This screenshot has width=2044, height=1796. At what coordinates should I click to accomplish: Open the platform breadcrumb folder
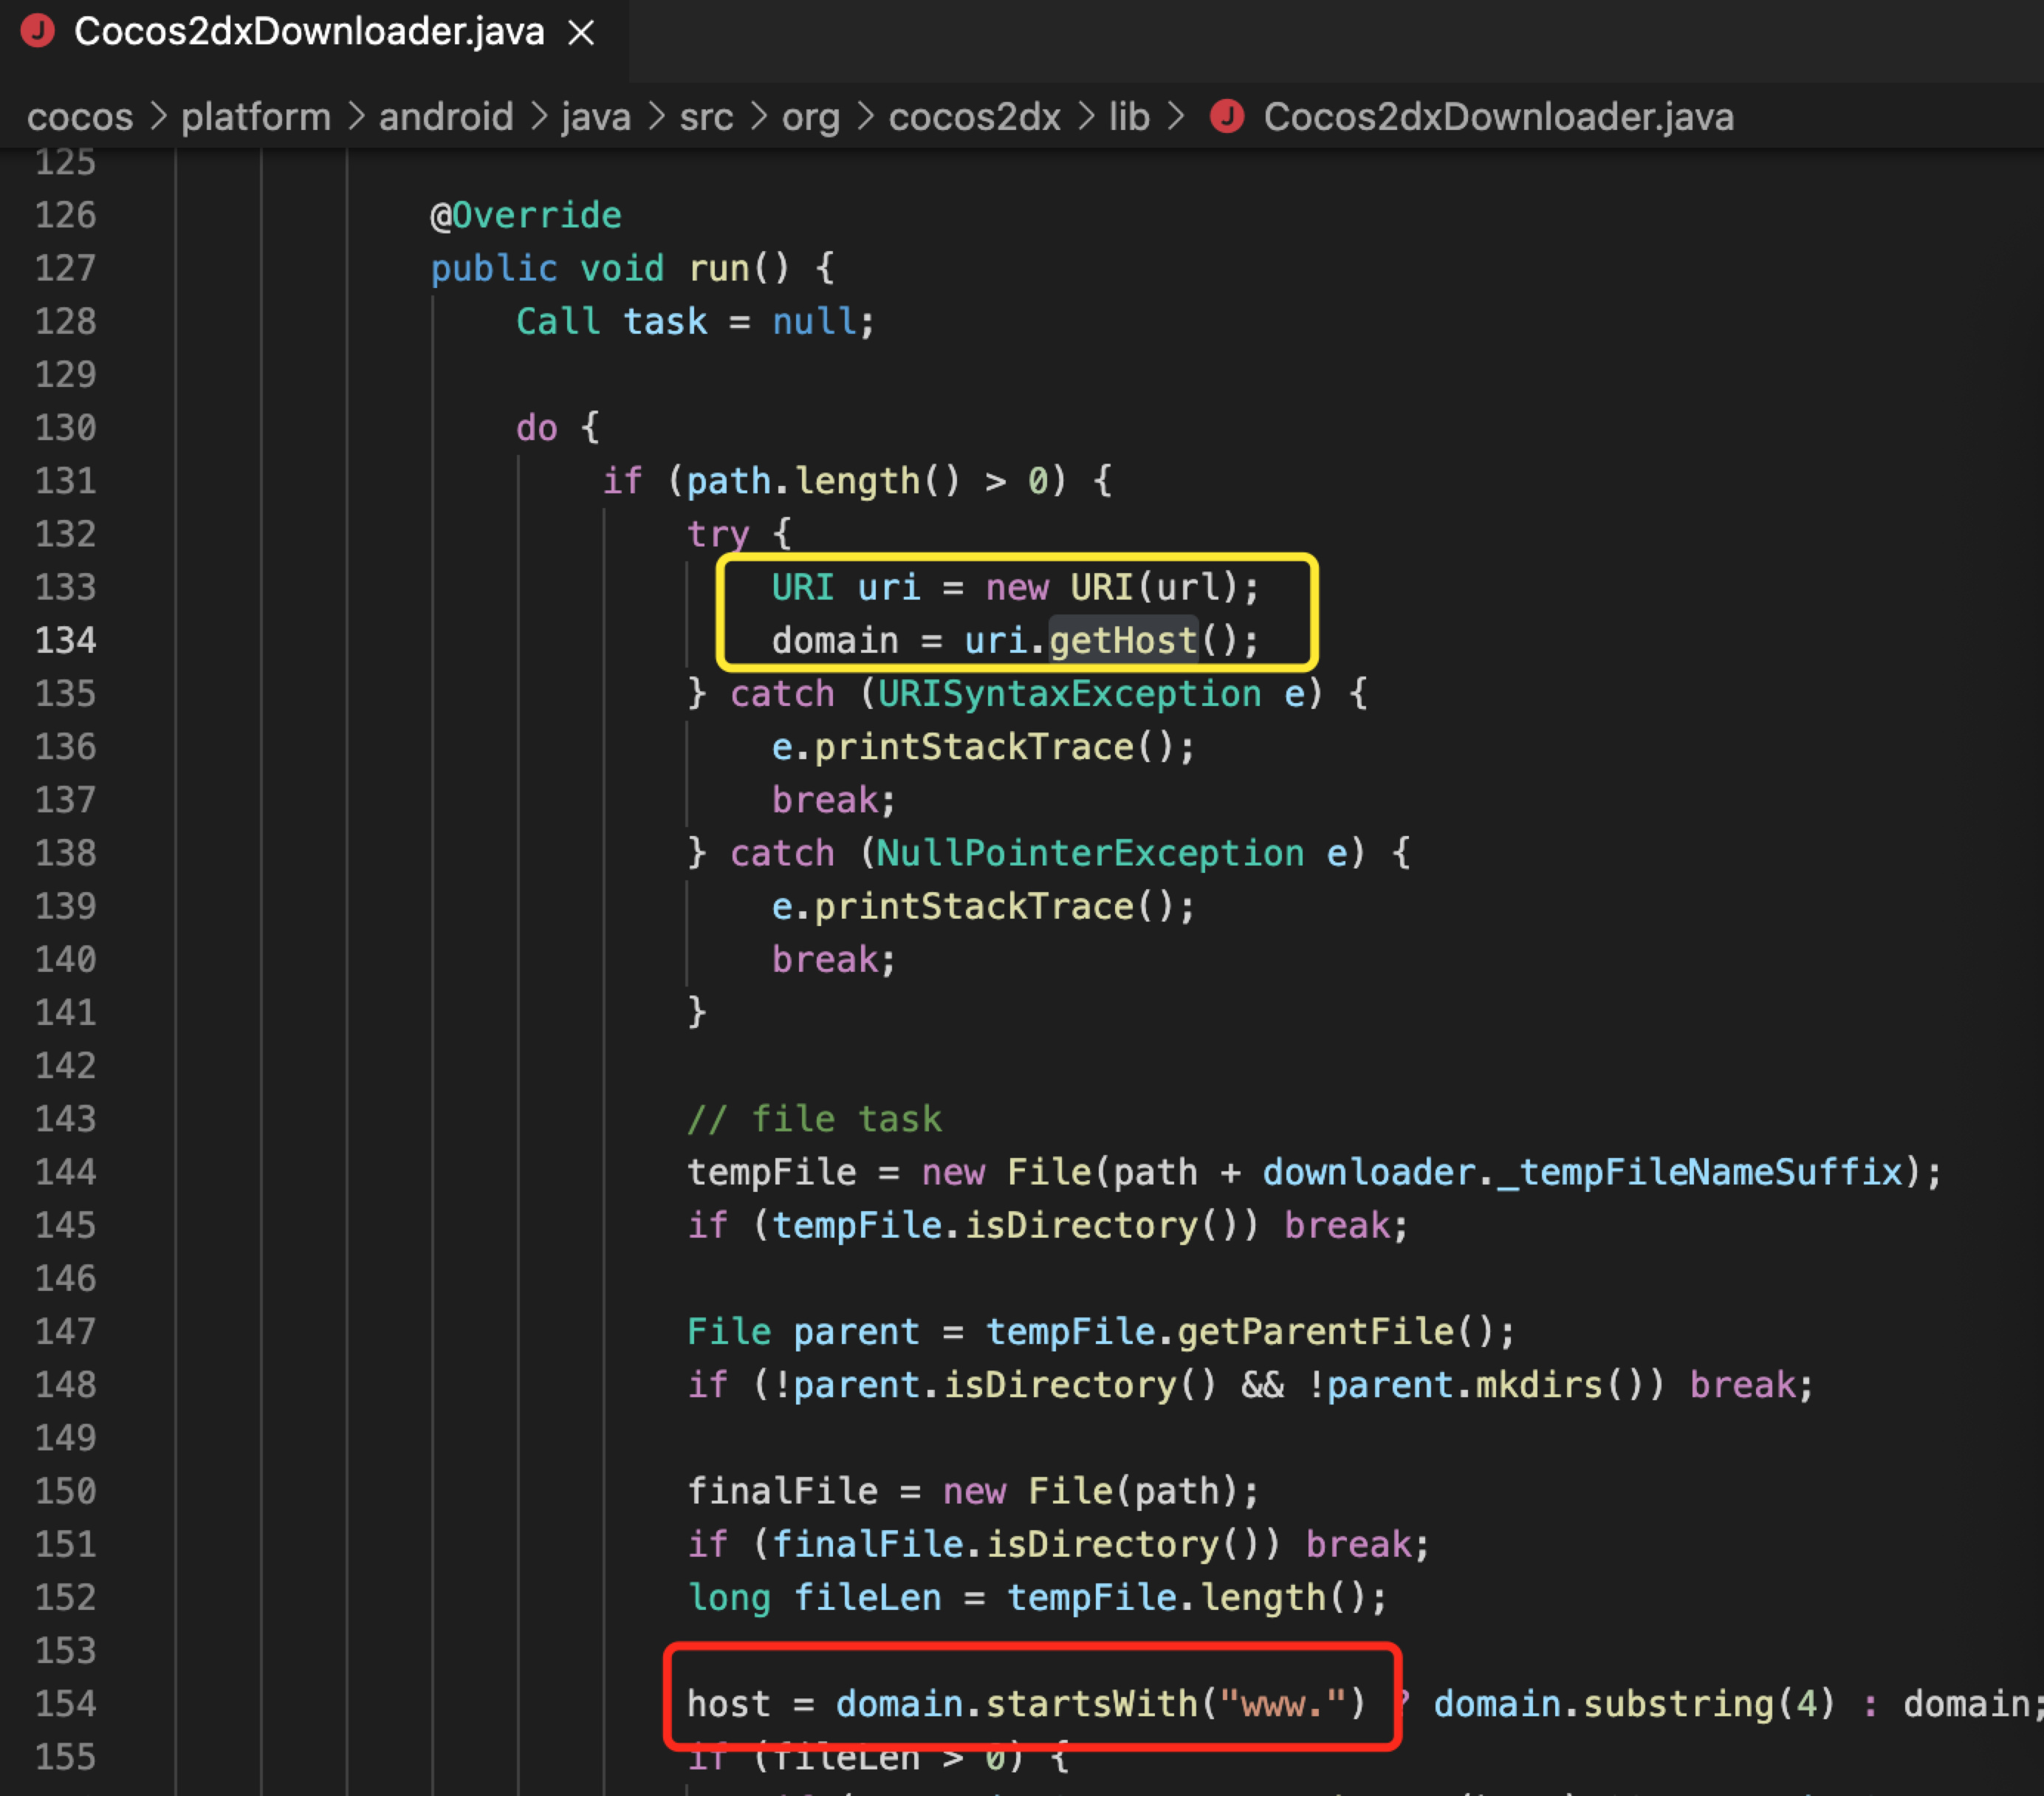pyautogui.click(x=255, y=117)
